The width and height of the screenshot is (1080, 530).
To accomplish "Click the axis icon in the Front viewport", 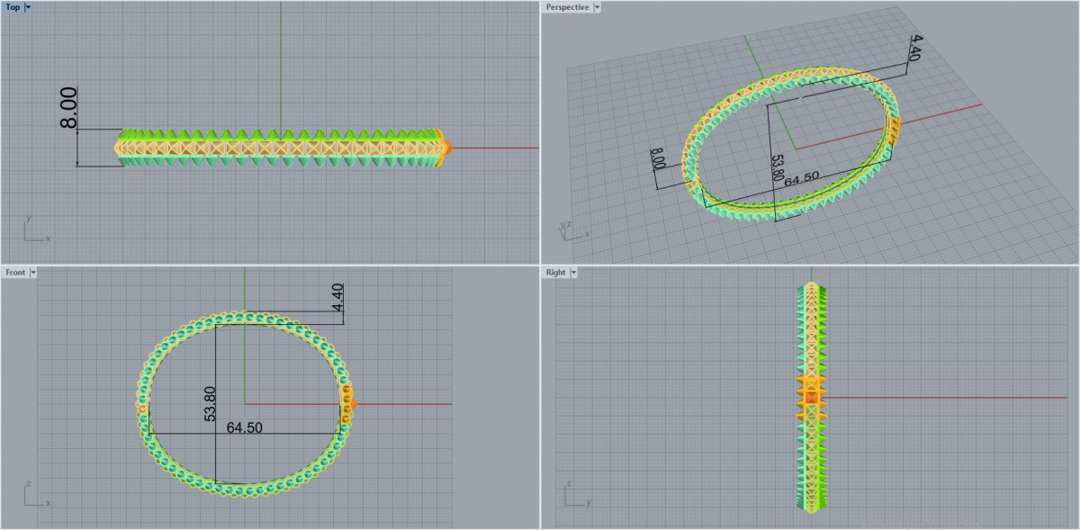I will point(36,495).
